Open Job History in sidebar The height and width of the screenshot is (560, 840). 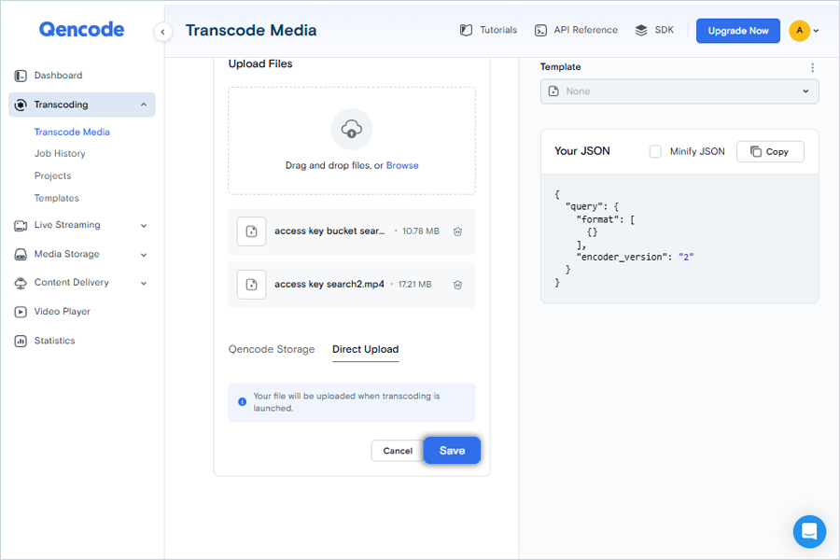[60, 153]
